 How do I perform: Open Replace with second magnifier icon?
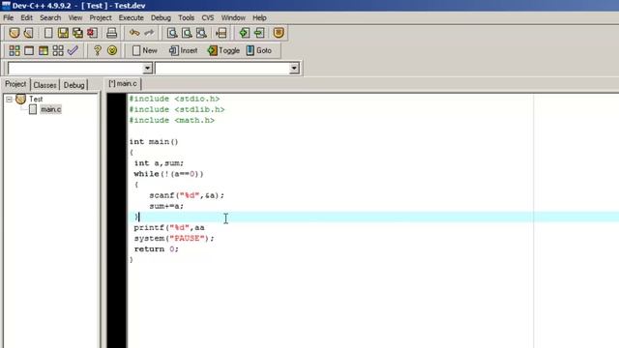tap(187, 33)
